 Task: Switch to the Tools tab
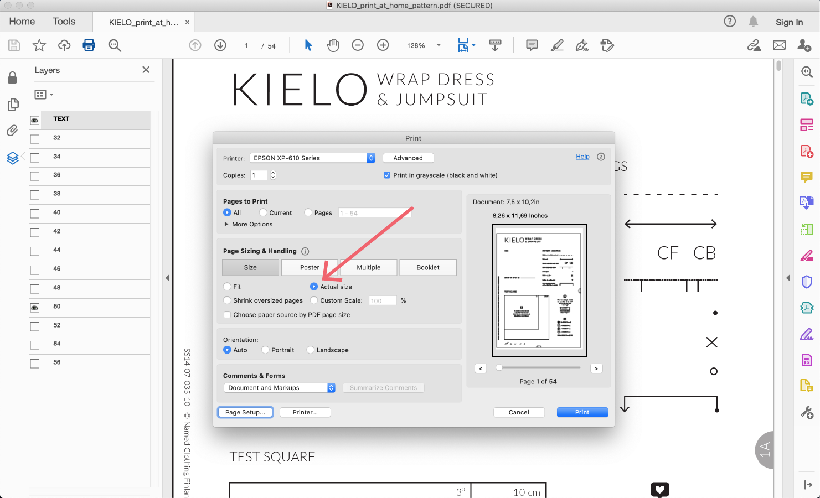pyautogui.click(x=64, y=22)
